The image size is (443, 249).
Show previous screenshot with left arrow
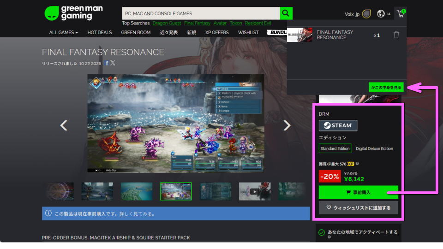click(64, 125)
